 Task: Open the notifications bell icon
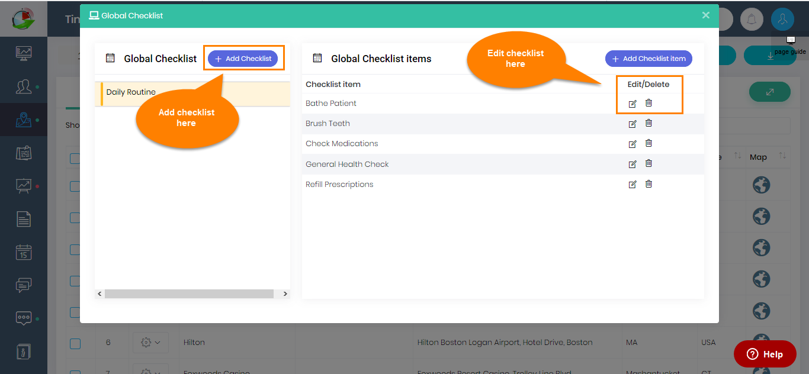pos(752,19)
